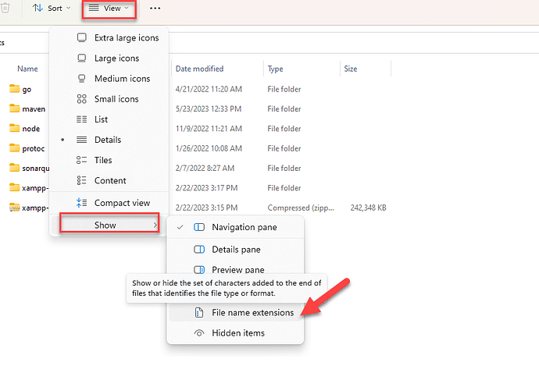The image size is (539, 380).
Task: Click the protoc folder icon
Action: click(x=14, y=148)
